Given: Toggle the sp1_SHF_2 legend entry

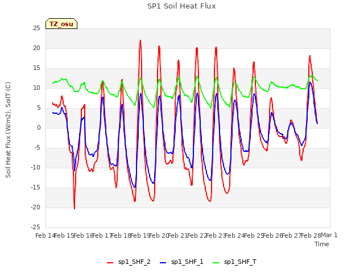Looking at the screenshot, I should tap(129, 262).
